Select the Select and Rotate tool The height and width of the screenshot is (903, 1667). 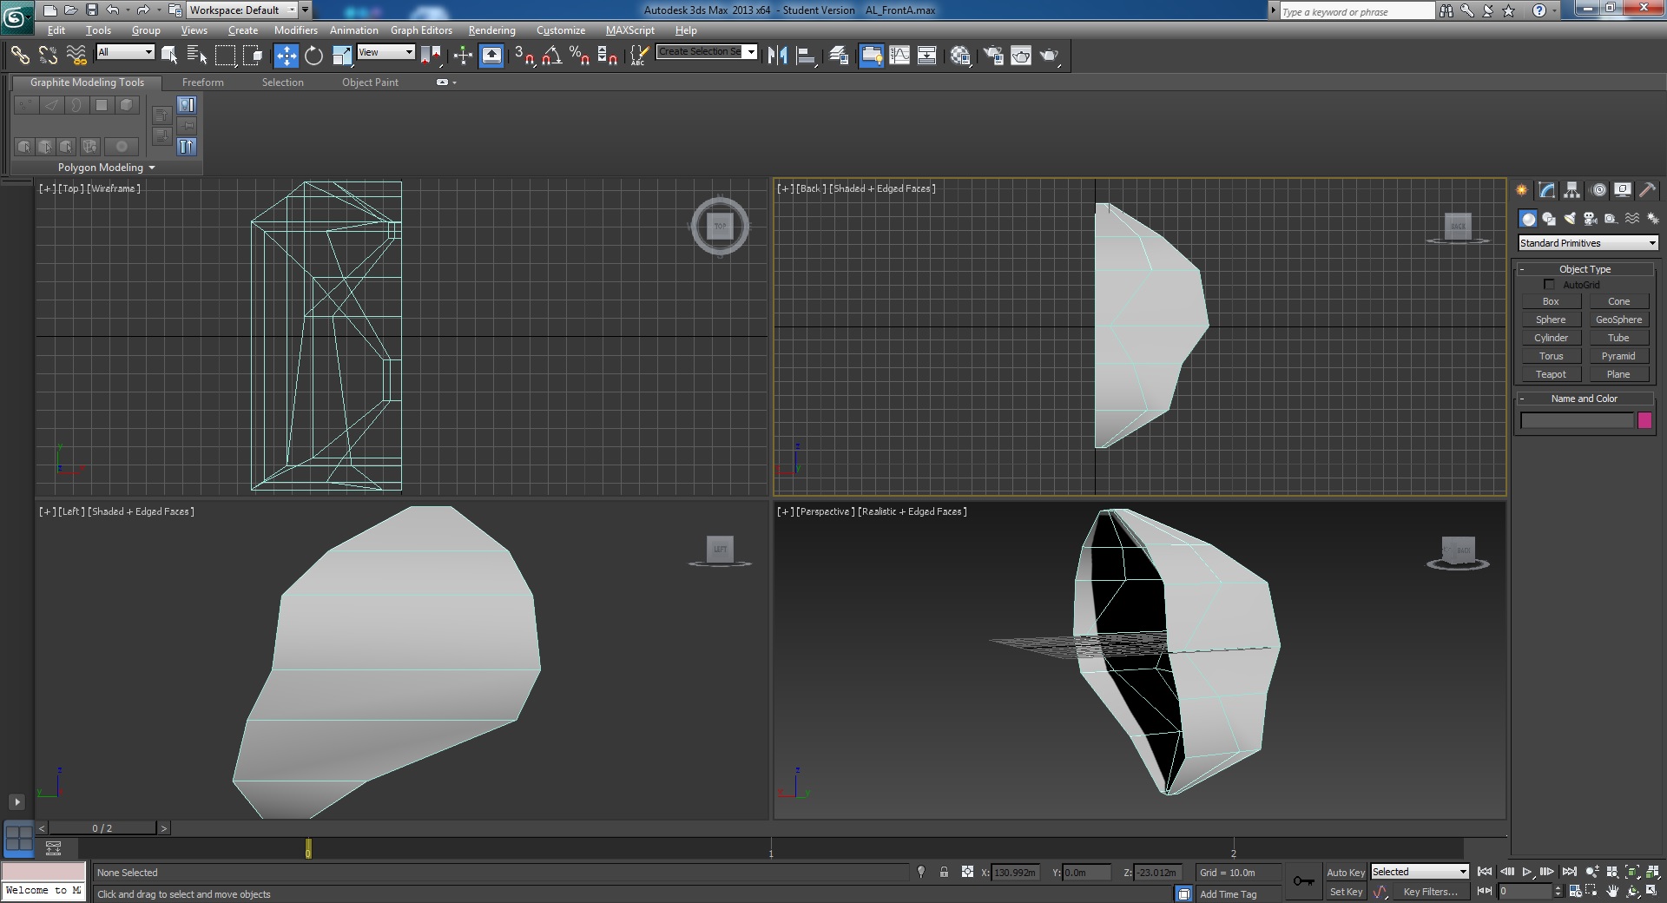pos(313,55)
